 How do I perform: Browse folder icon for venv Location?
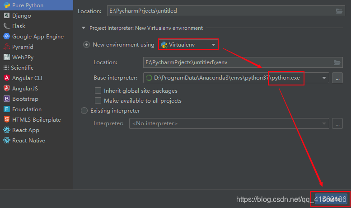point(337,62)
